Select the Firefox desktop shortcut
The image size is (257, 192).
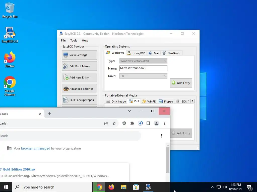point(10,59)
